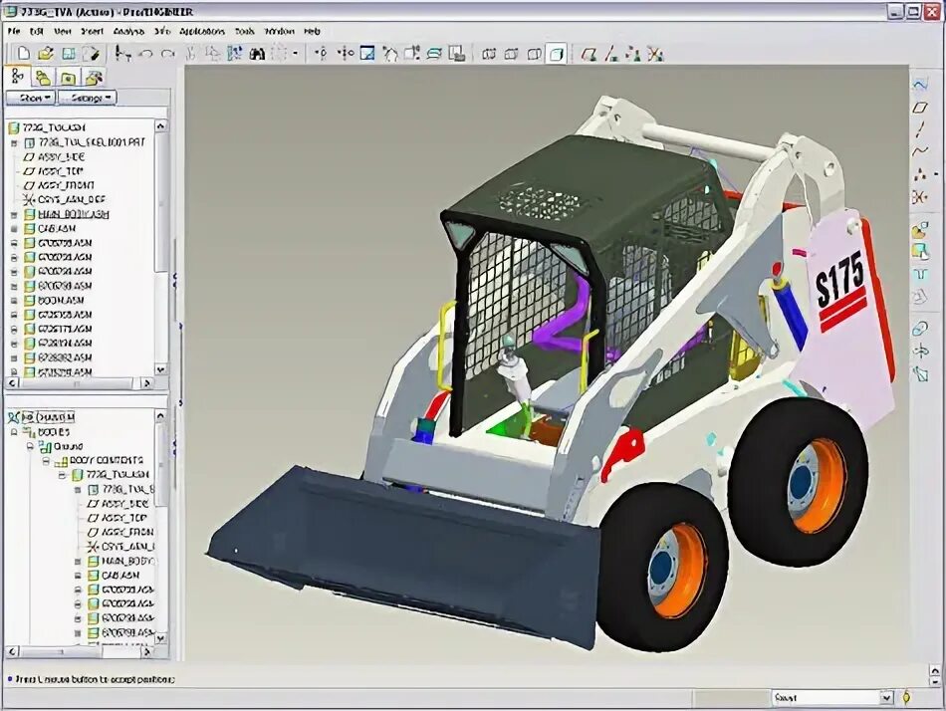Viewport: 946px width, 711px height.
Task: Select the Model Tree navigator tab icon
Action: tap(17, 77)
